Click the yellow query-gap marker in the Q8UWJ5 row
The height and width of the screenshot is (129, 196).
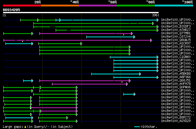tap(22, 41)
